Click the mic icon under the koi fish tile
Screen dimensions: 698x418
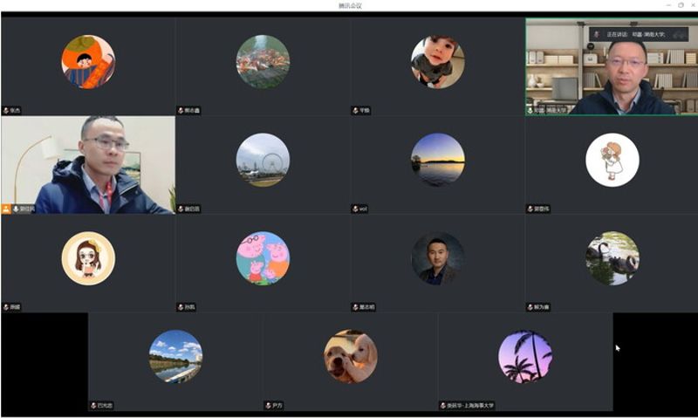tap(180, 111)
